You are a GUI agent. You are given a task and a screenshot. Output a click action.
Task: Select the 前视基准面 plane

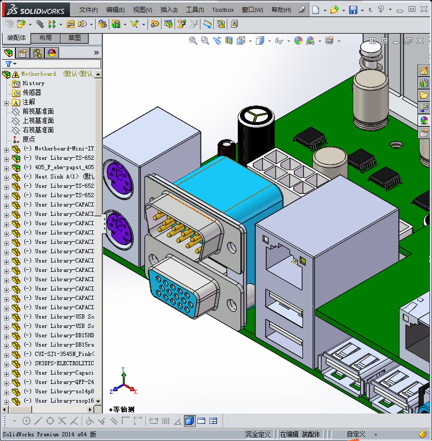pos(38,112)
